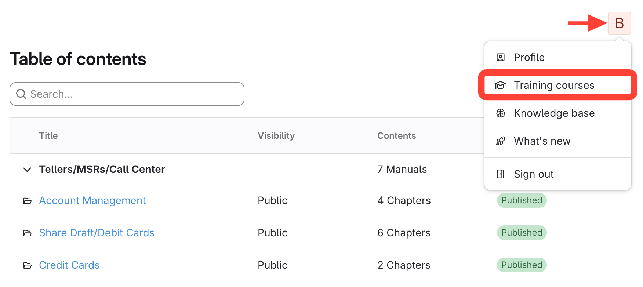
Task: Click the What's new rocket icon
Action: coord(501,141)
